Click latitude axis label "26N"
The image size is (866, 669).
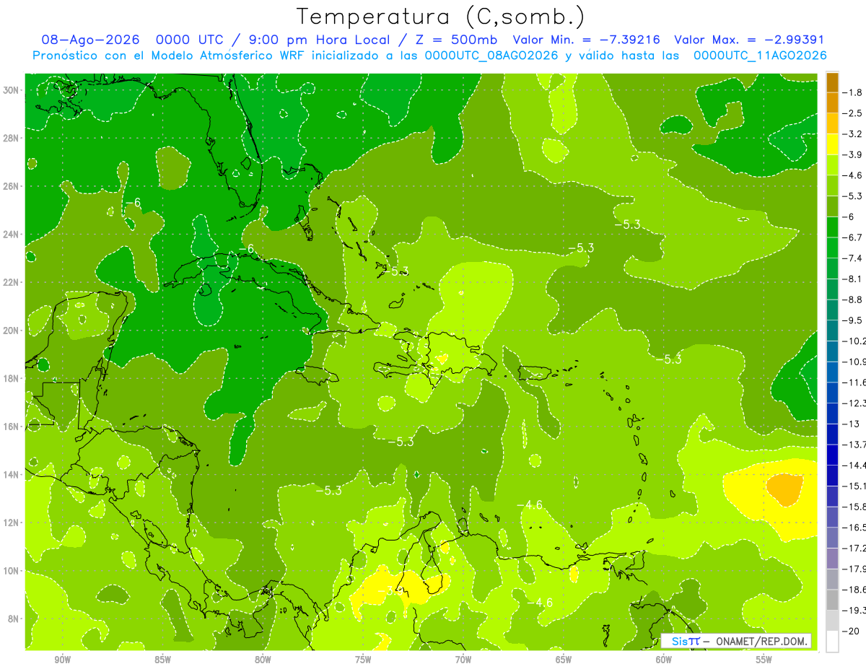click(x=12, y=186)
